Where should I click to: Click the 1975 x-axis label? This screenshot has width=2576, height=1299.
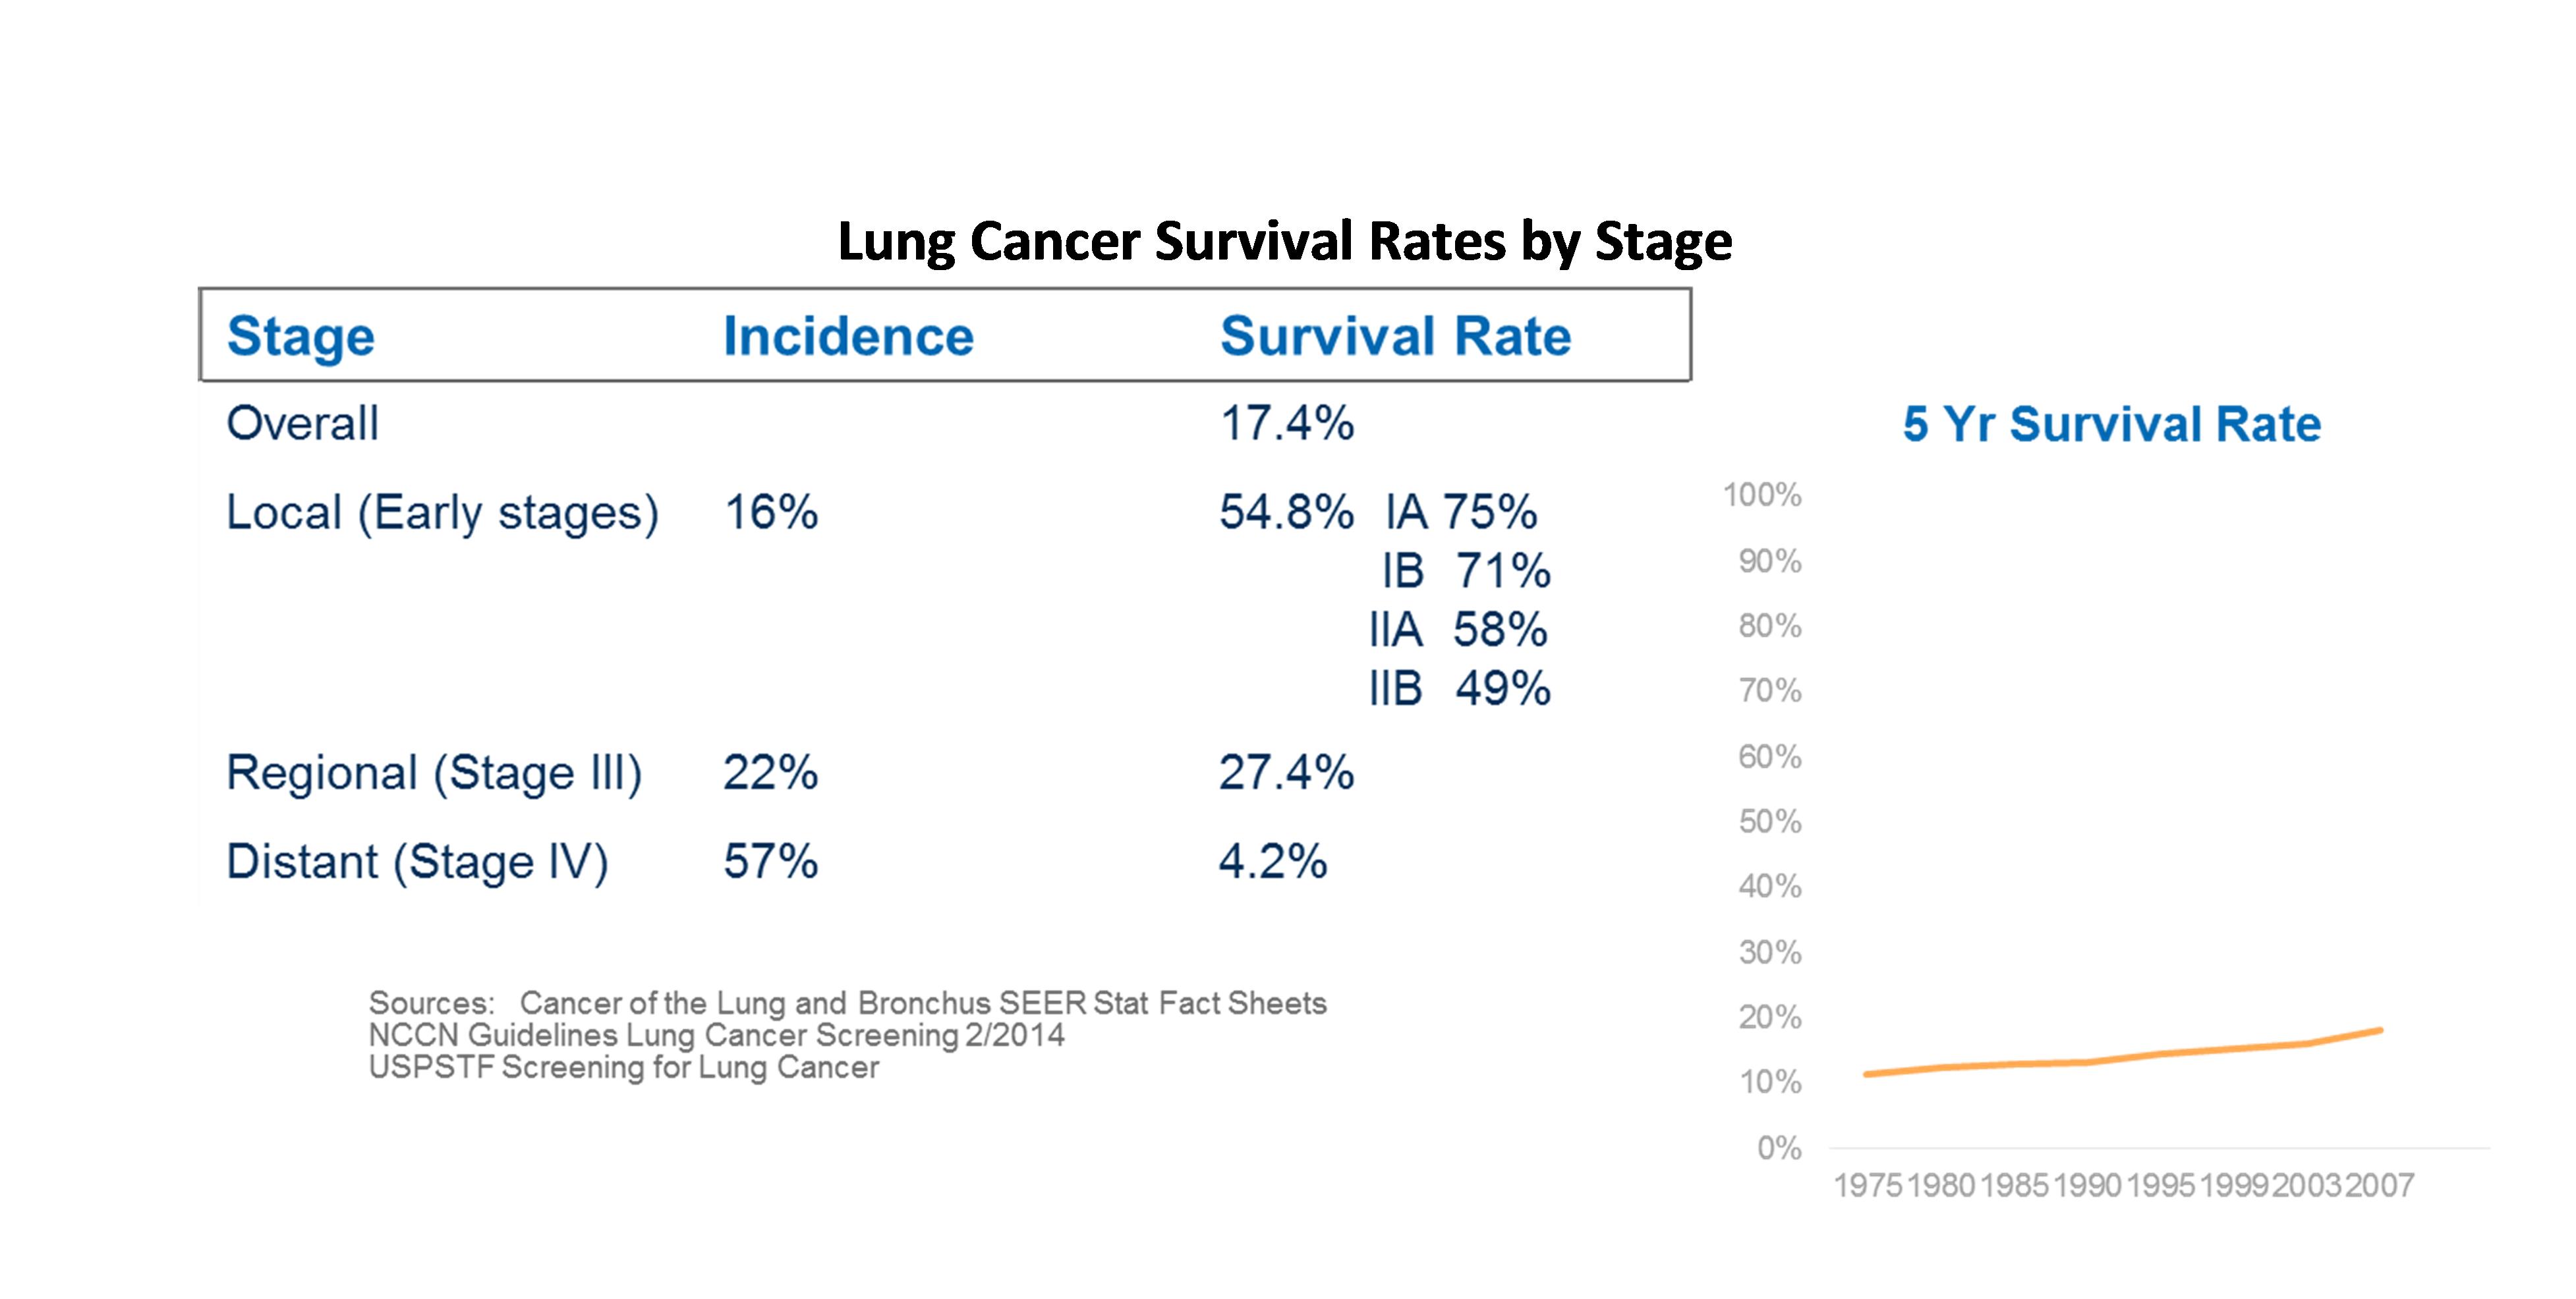coord(1867,1186)
